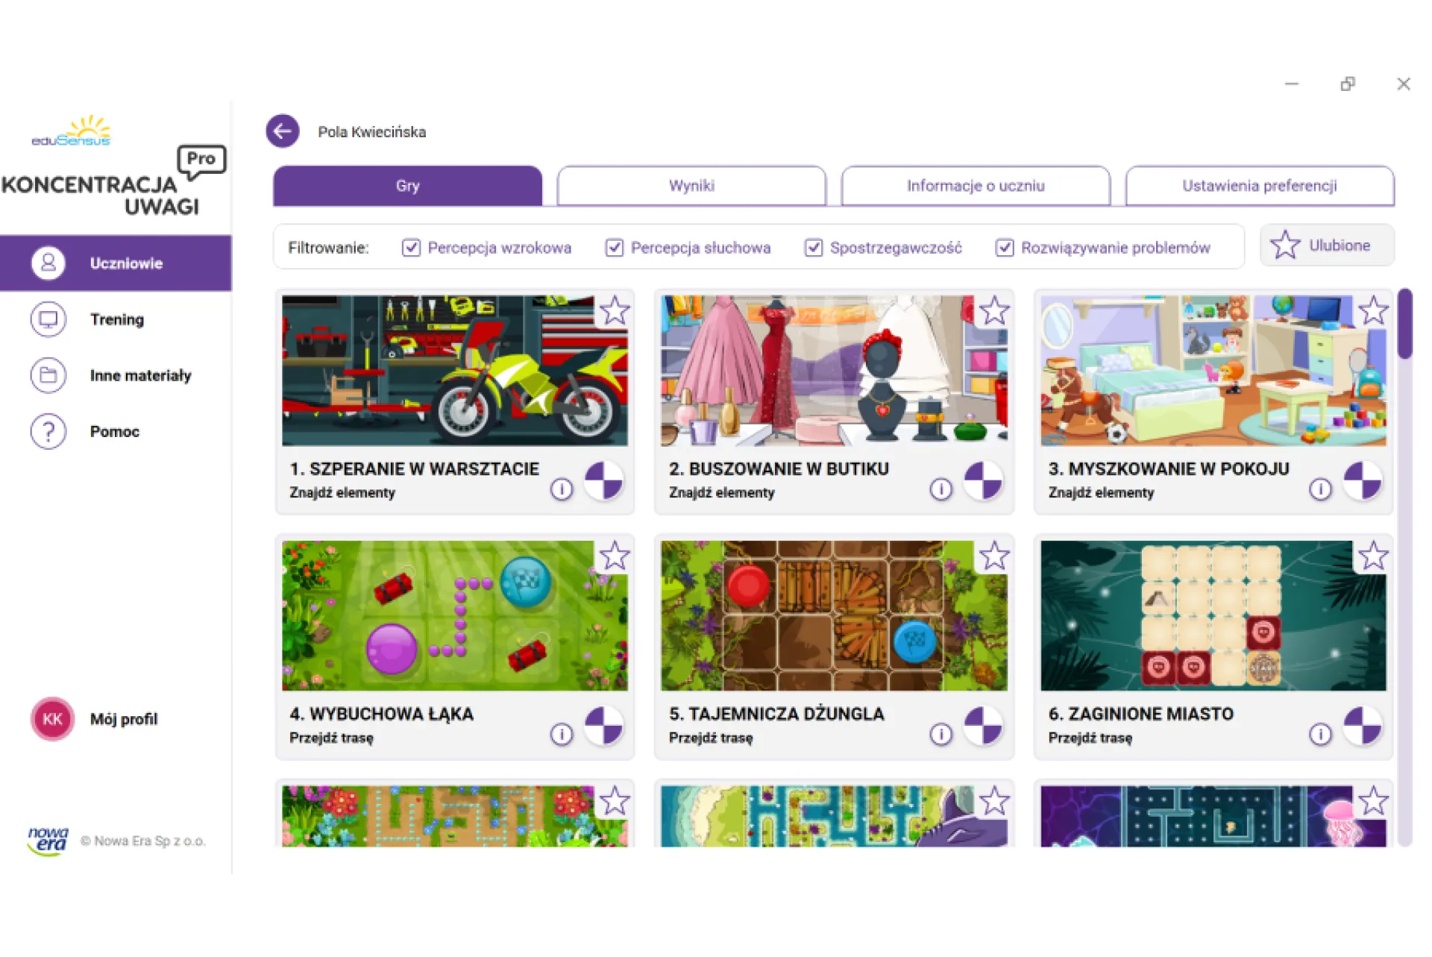1432x957 pixels.
Task: Go to Ustawienia preferencji tab
Action: [1259, 186]
